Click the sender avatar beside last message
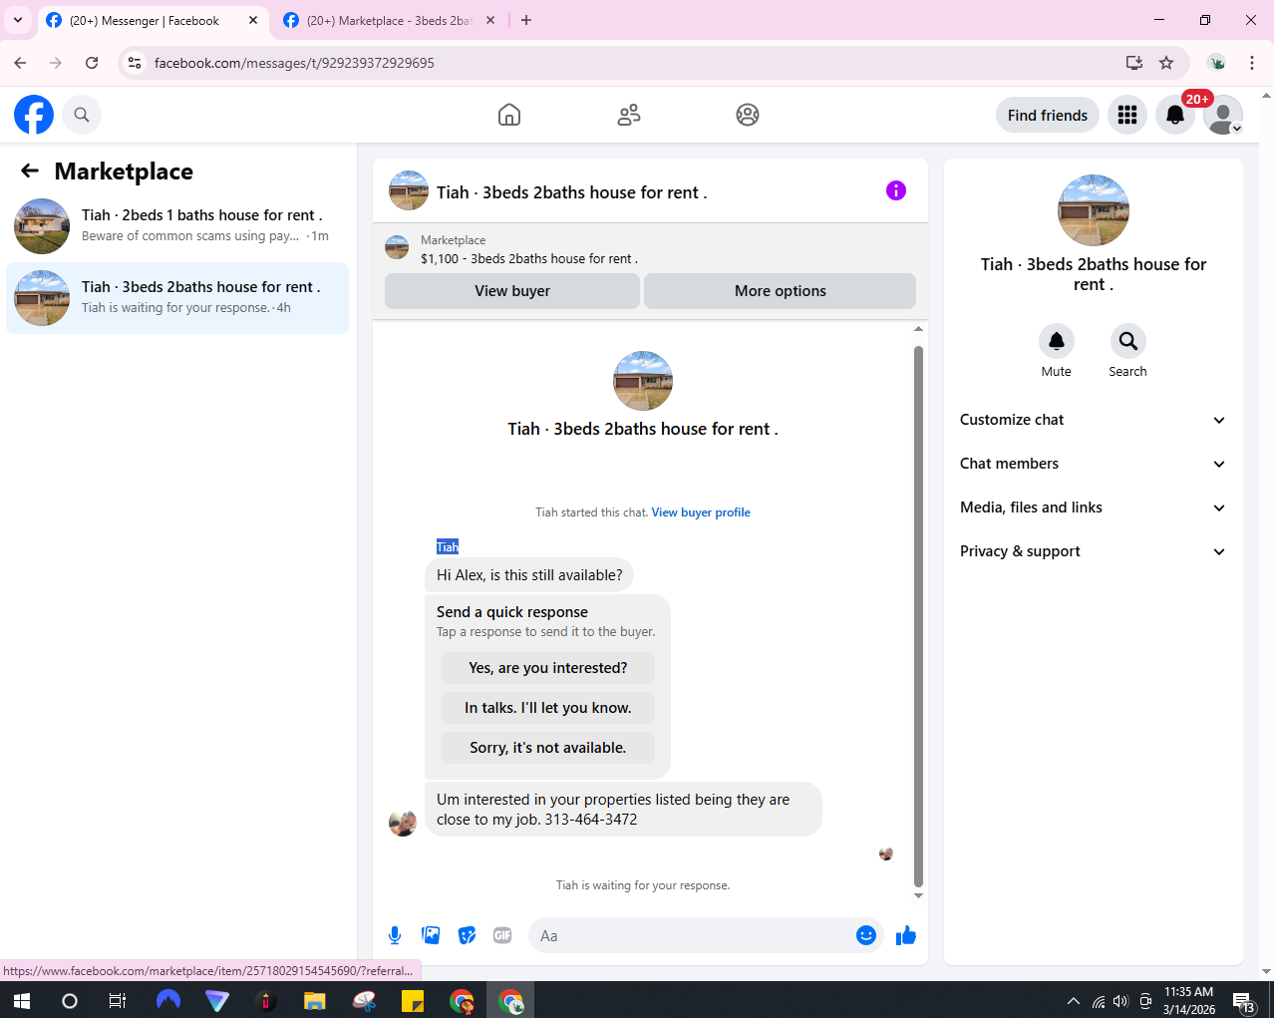Viewport: 1274px width, 1018px height. pyautogui.click(x=403, y=823)
